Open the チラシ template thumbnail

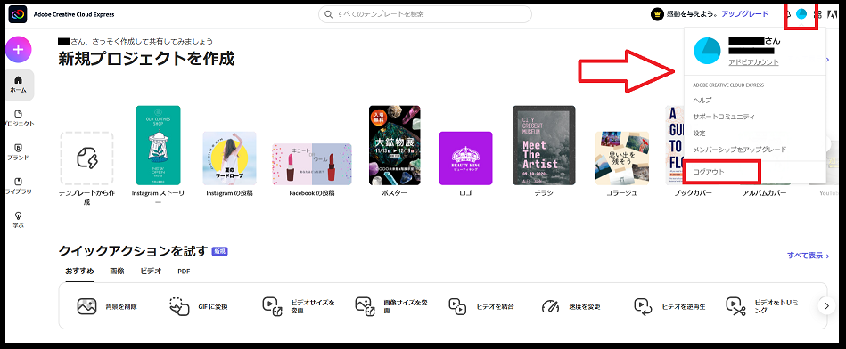click(544, 145)
